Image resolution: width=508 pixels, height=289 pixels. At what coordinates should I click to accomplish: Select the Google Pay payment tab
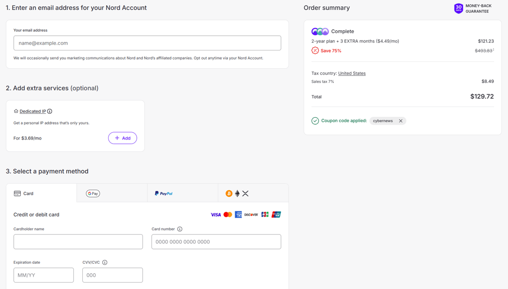[x=112, y=193]
